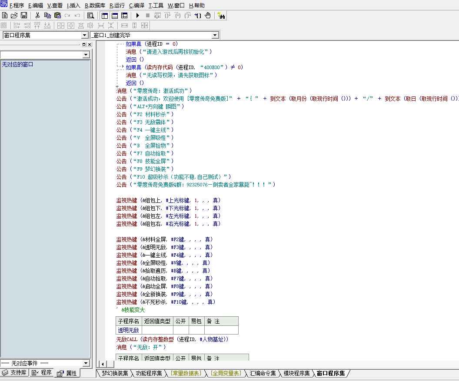Viewport: 459px width, 381px height.
Task: Switch to the 梦幻换装集 tab
Action: point(115,373)
